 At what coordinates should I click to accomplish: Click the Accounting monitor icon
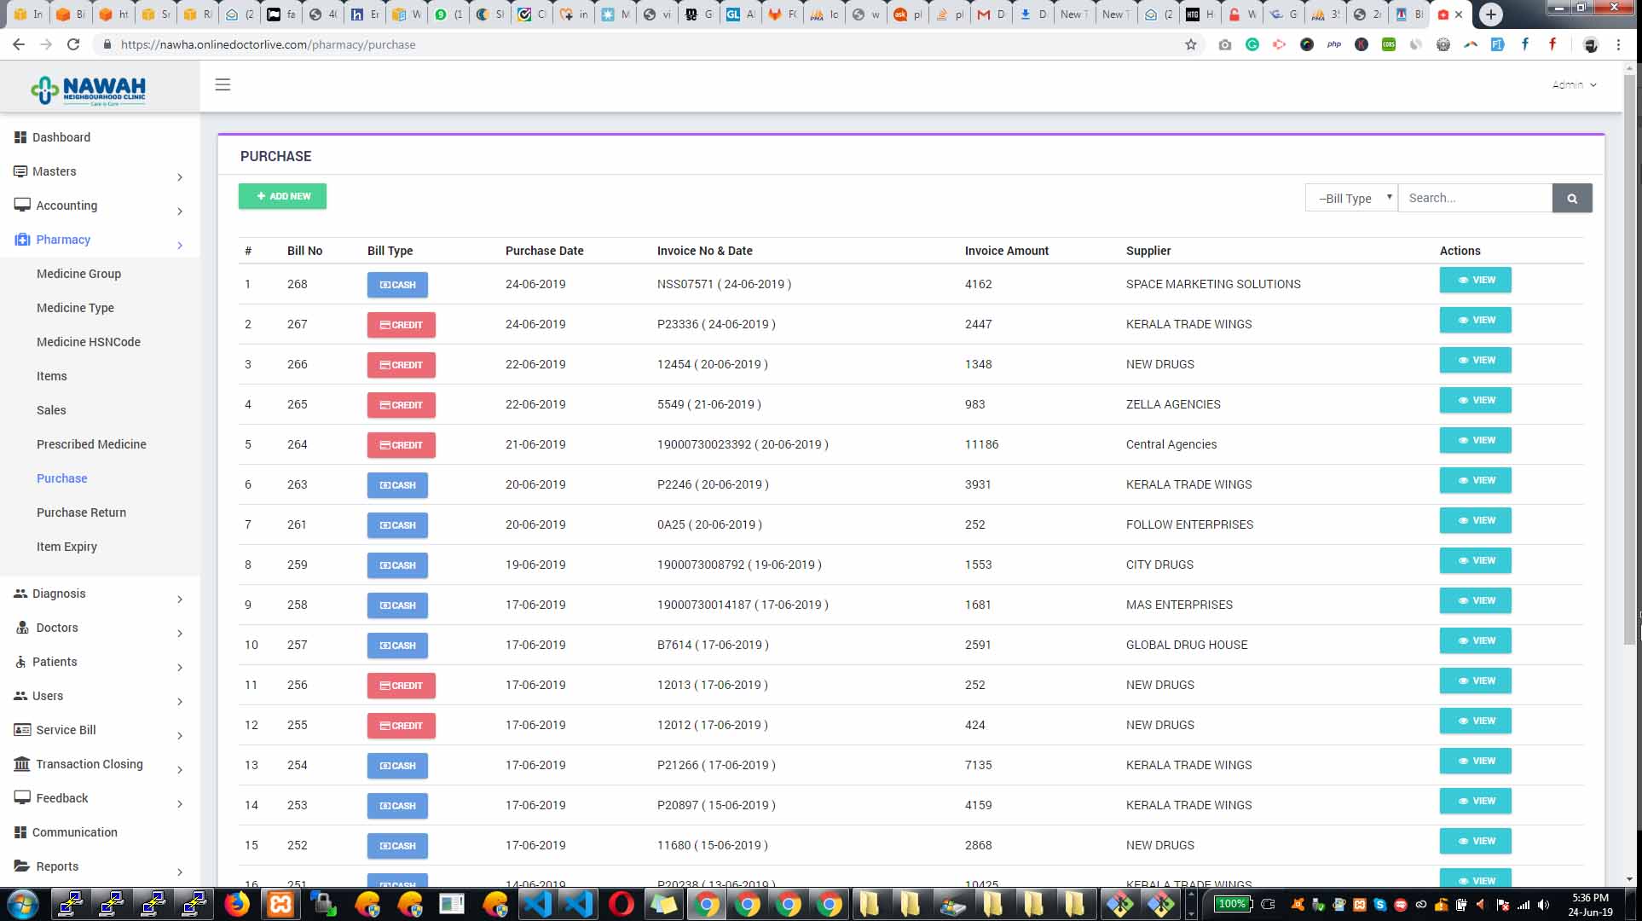[22, 206]
